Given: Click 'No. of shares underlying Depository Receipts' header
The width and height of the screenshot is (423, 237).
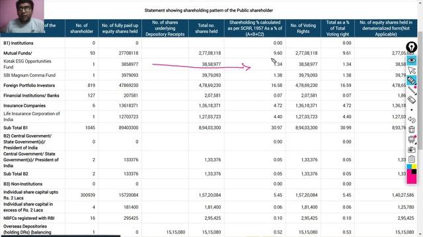Looking at the screenshot, I should [x=165, y=28].
